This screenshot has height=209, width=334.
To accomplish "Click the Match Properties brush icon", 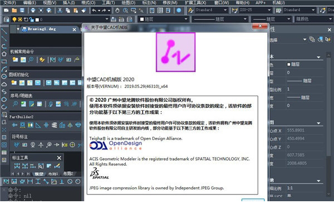I will click(83, 10).
